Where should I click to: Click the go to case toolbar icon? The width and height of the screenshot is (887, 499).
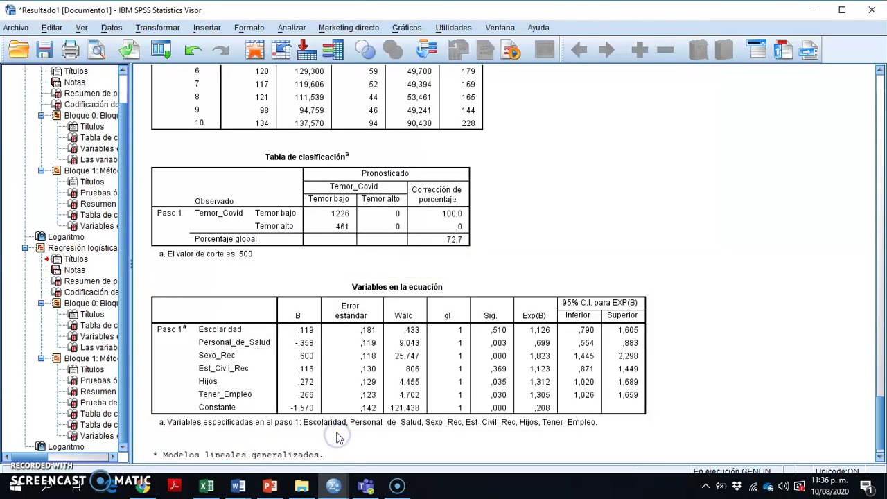281,49
